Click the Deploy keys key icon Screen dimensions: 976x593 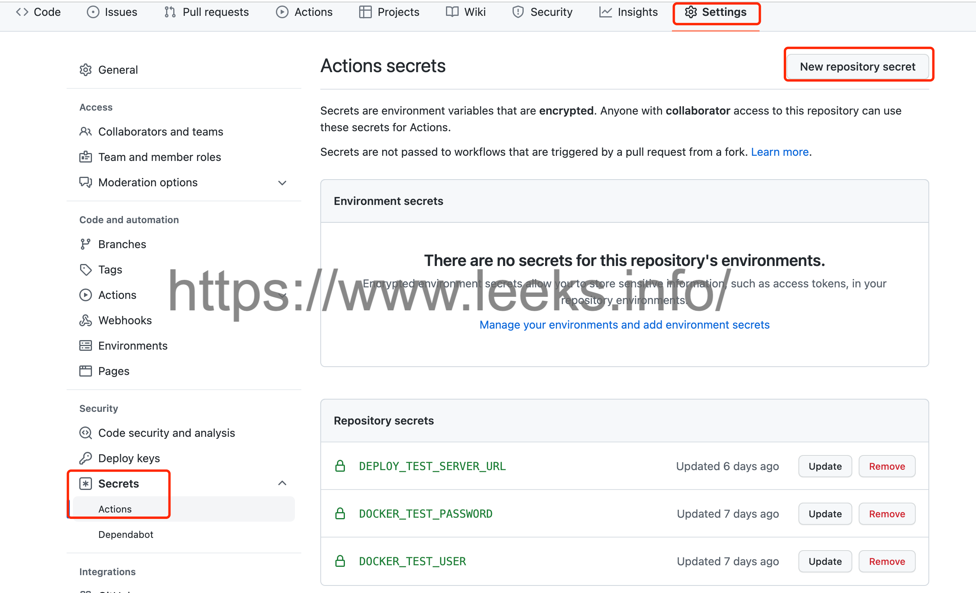[86, 458]
